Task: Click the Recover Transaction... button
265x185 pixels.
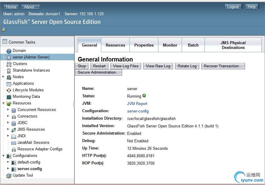Action: pos(223,66)
